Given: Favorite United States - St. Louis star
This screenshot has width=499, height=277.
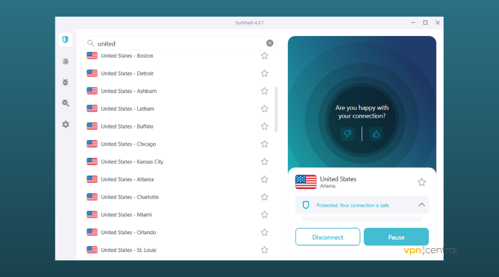Looking at the screenshot, I should pyautogui.click(x=264, y=250).
